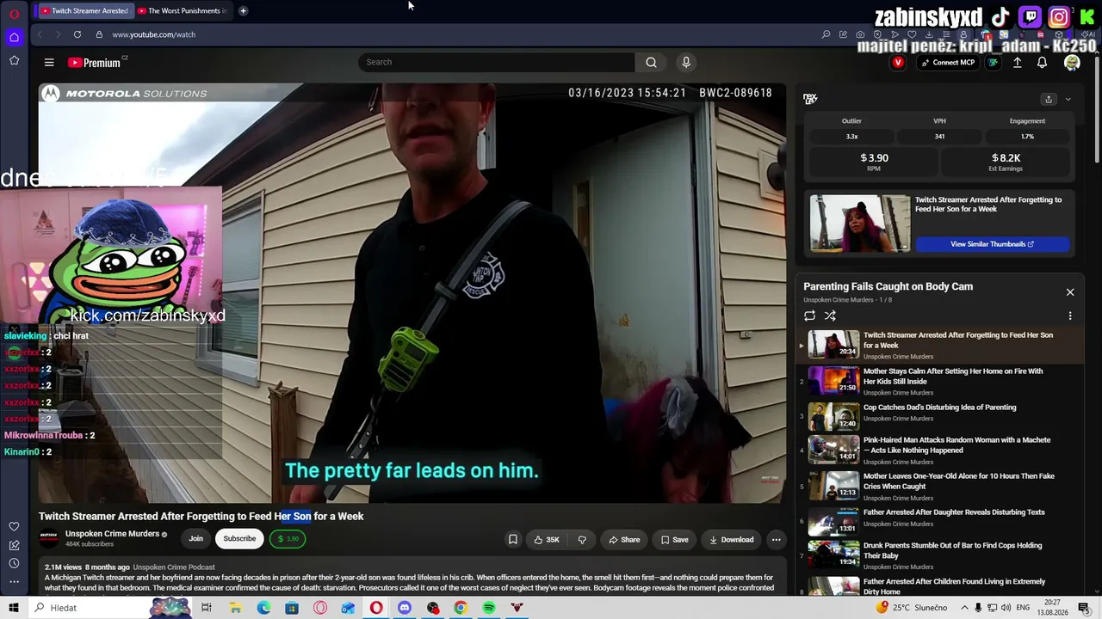Start voice search with the microphone icon
Screen dimensions: 1102x619
tap(686, 62)
